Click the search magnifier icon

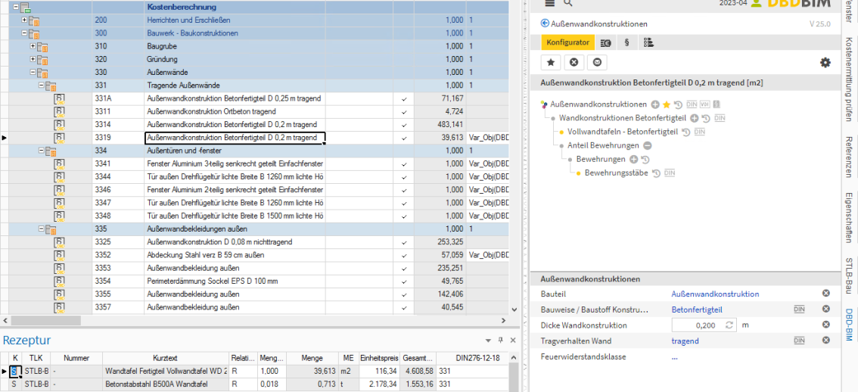(568, 4)
